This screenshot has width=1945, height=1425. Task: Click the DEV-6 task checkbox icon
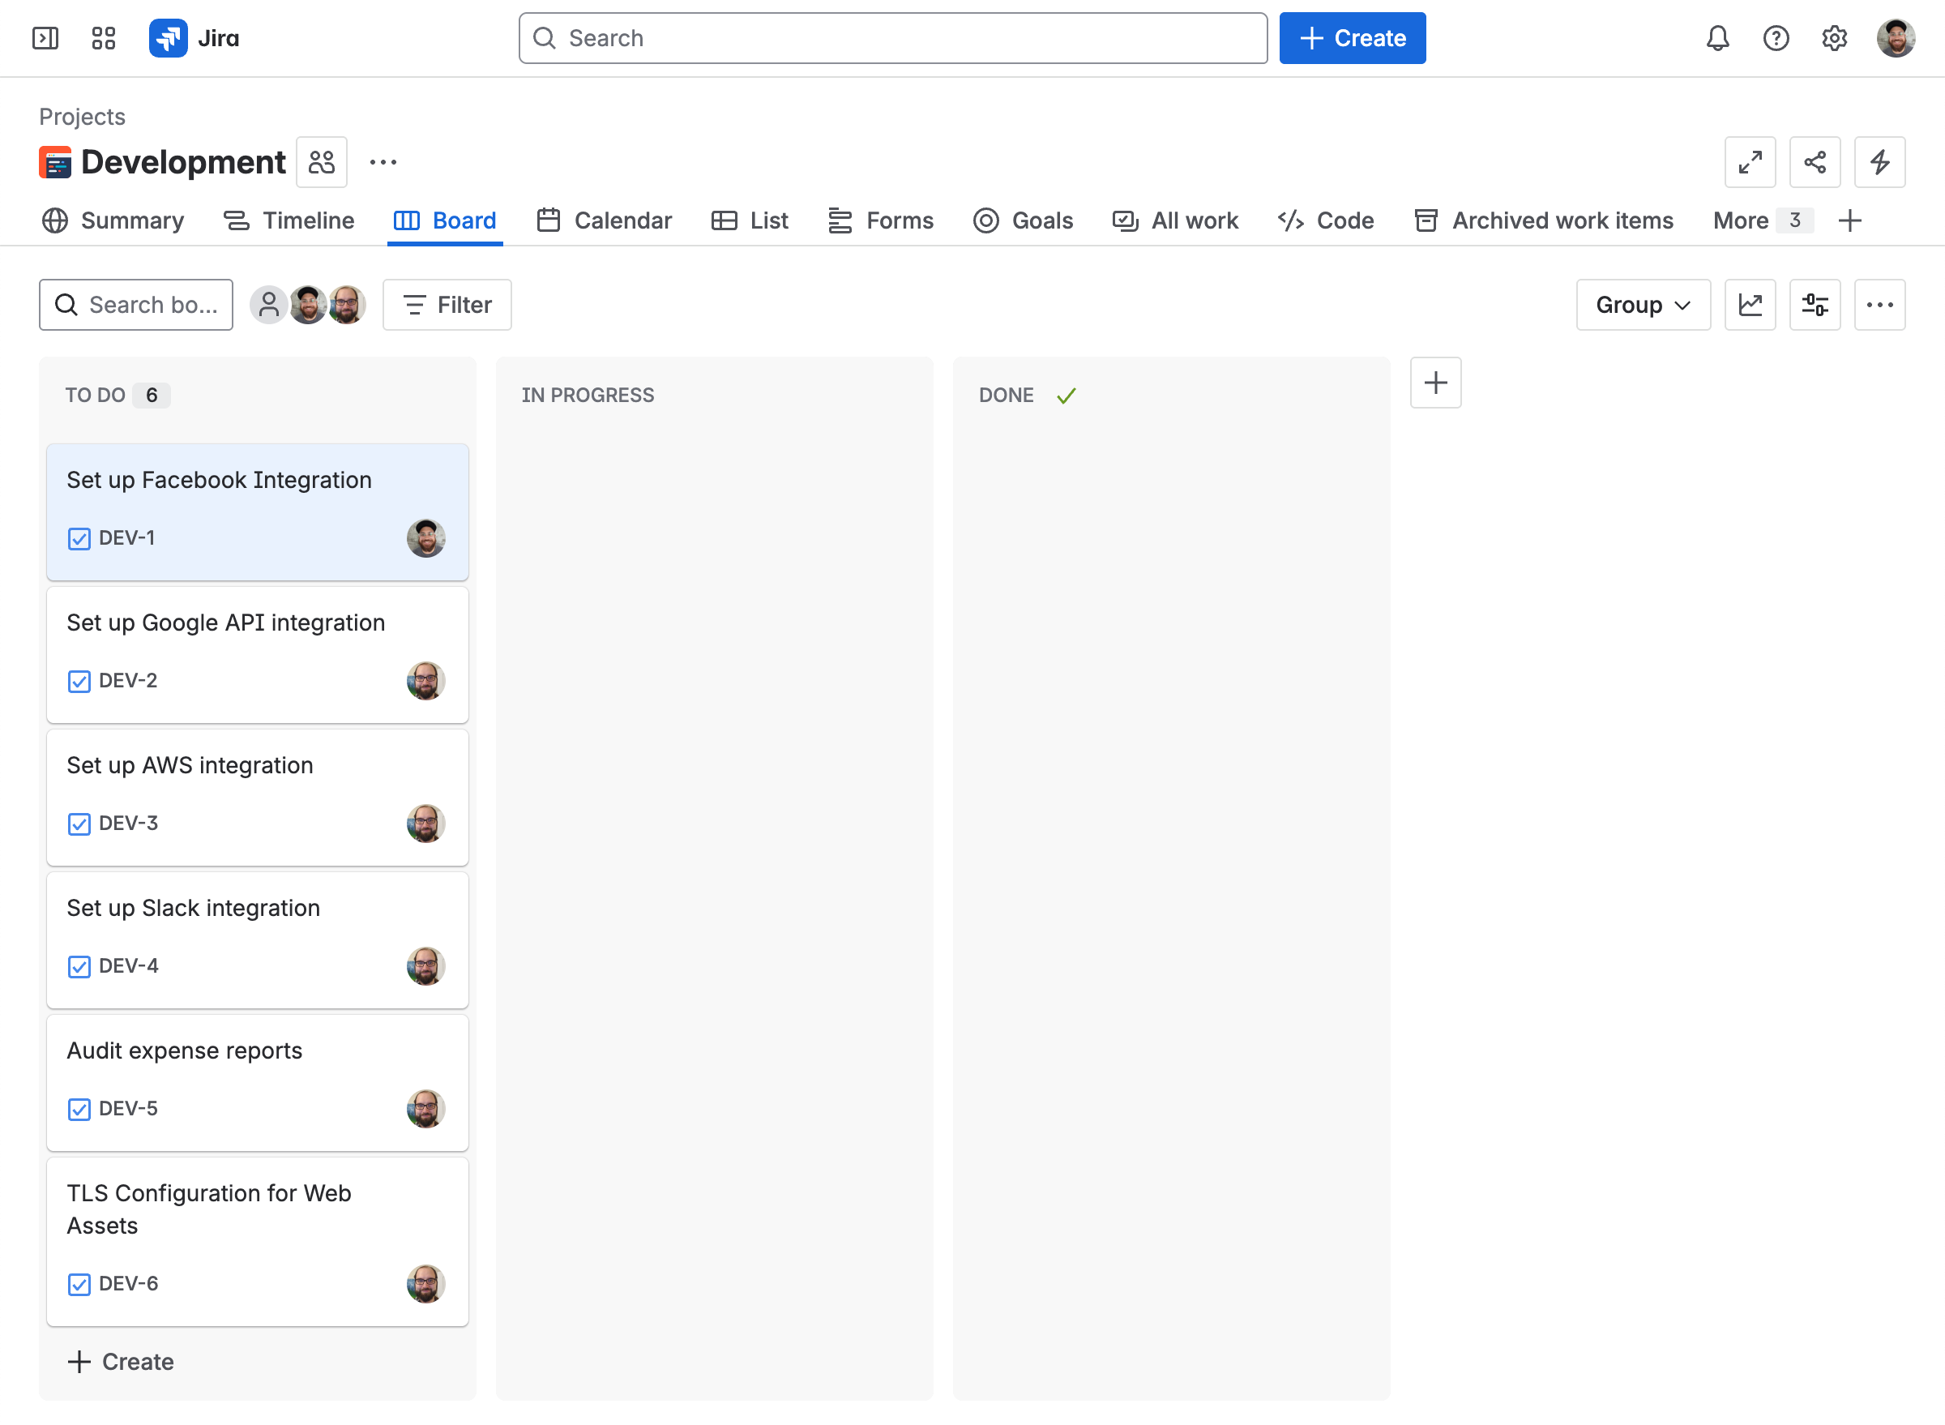click(79, 1285)
